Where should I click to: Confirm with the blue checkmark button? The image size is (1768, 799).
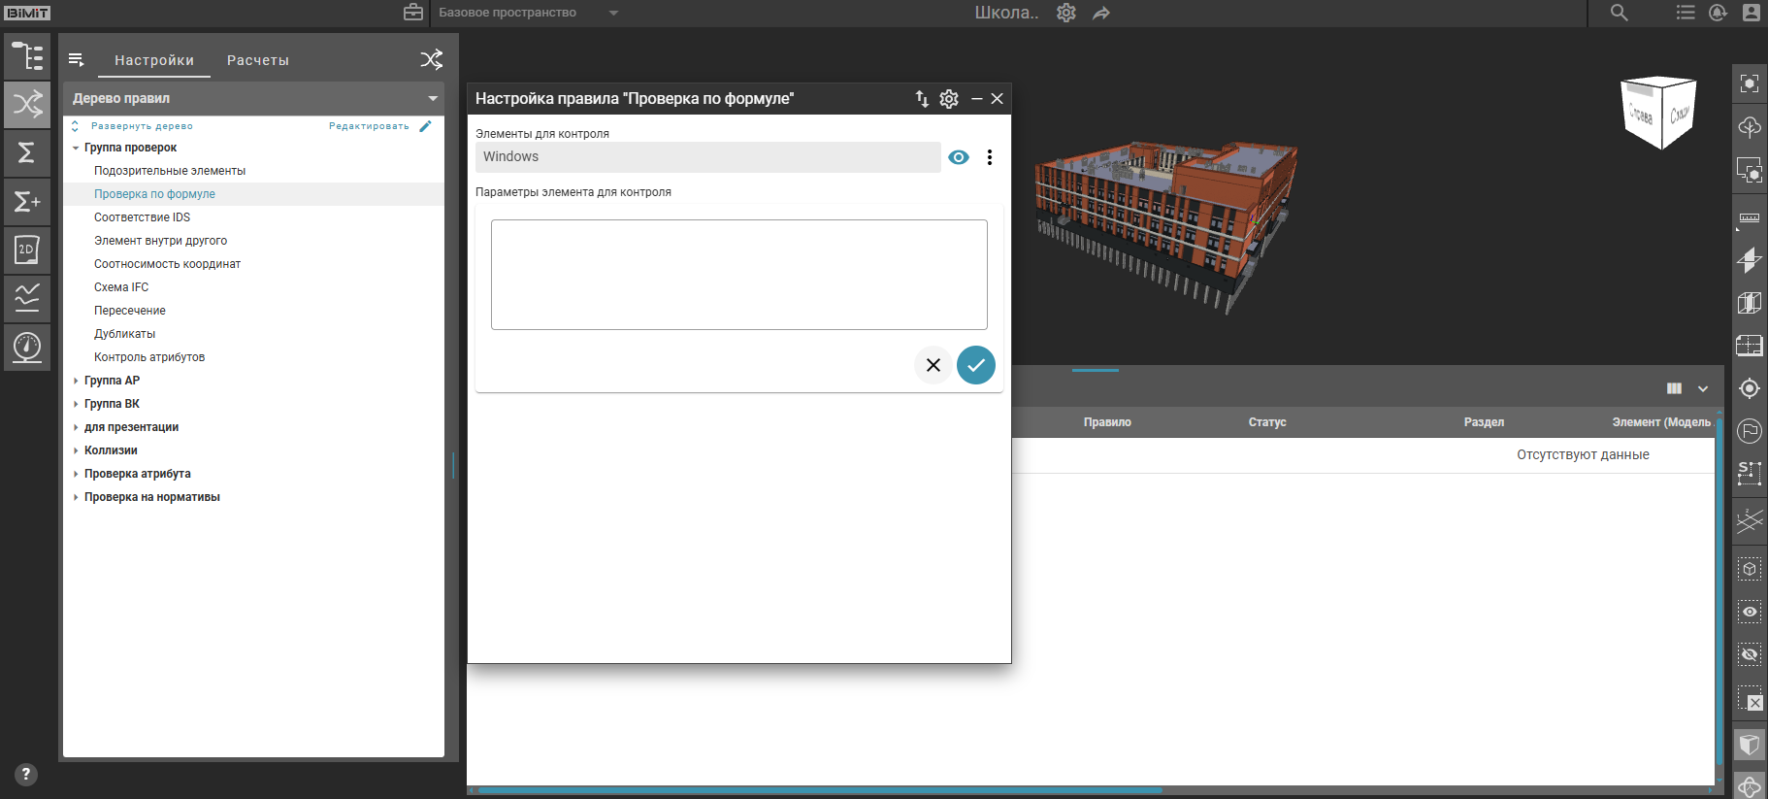pos(975,365)
